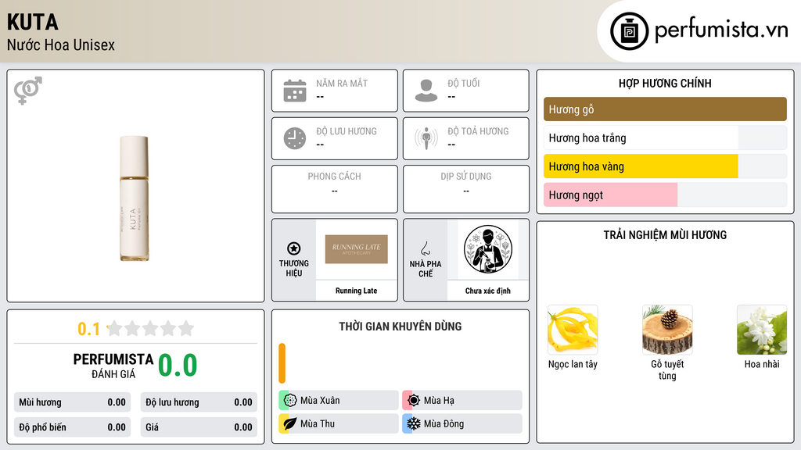
Task: Click the nose icon above Nhà pha chế
Action: coord(425,248)
